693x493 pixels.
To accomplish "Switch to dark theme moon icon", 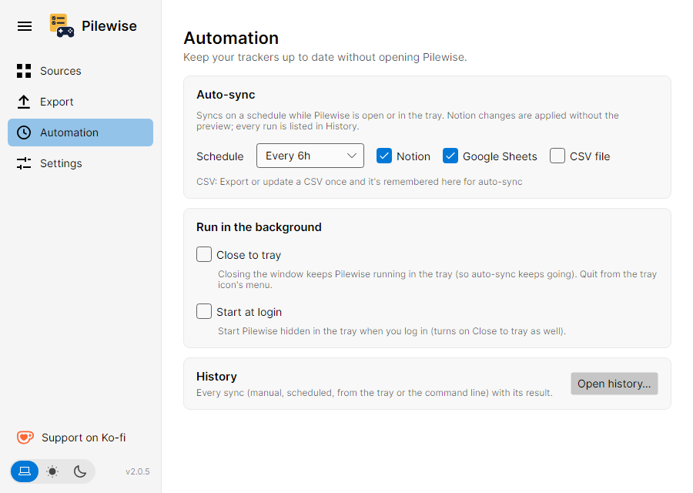I will tap(80, 471).
